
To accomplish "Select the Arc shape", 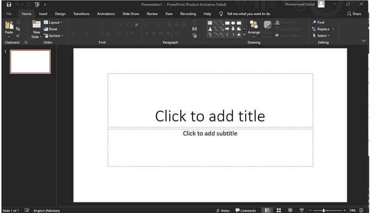I will pyautogui.click(x=216, y=35).
